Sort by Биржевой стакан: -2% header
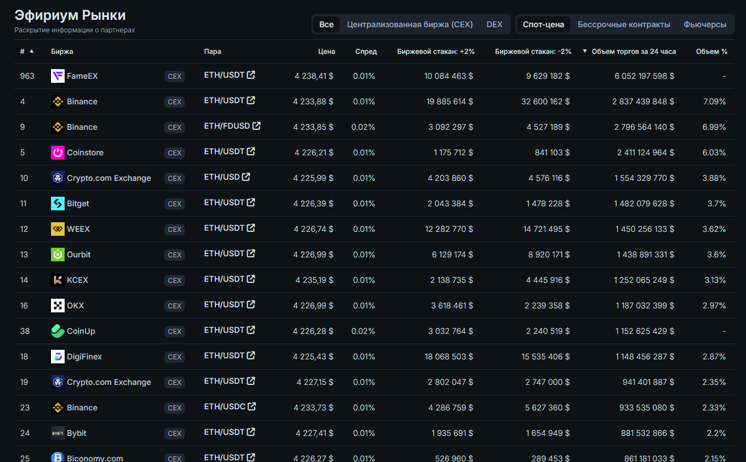The width and height of the screenshot is (746, 462). click(x=533, y=52)
